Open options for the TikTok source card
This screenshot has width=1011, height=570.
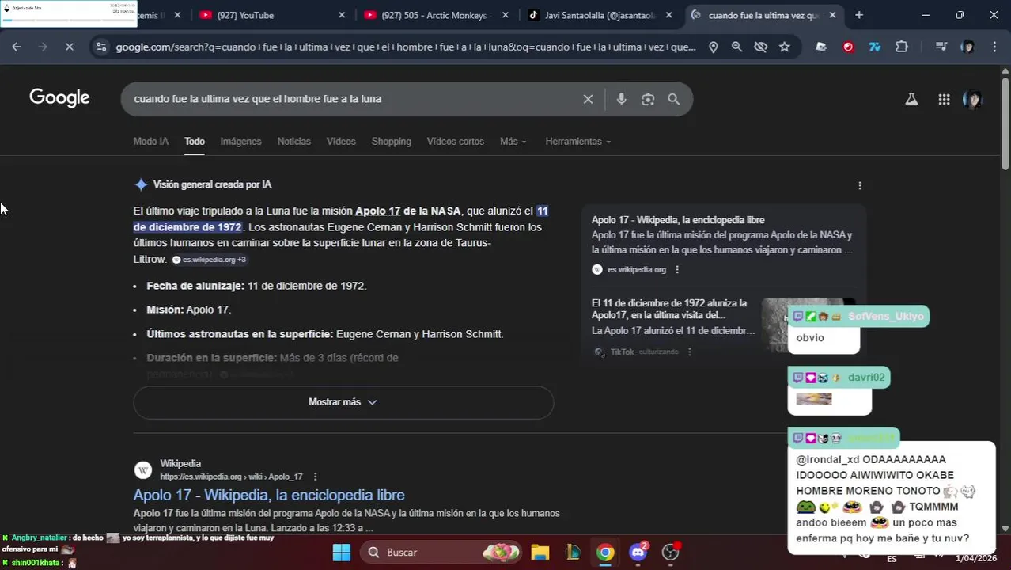tap(689, 351)
